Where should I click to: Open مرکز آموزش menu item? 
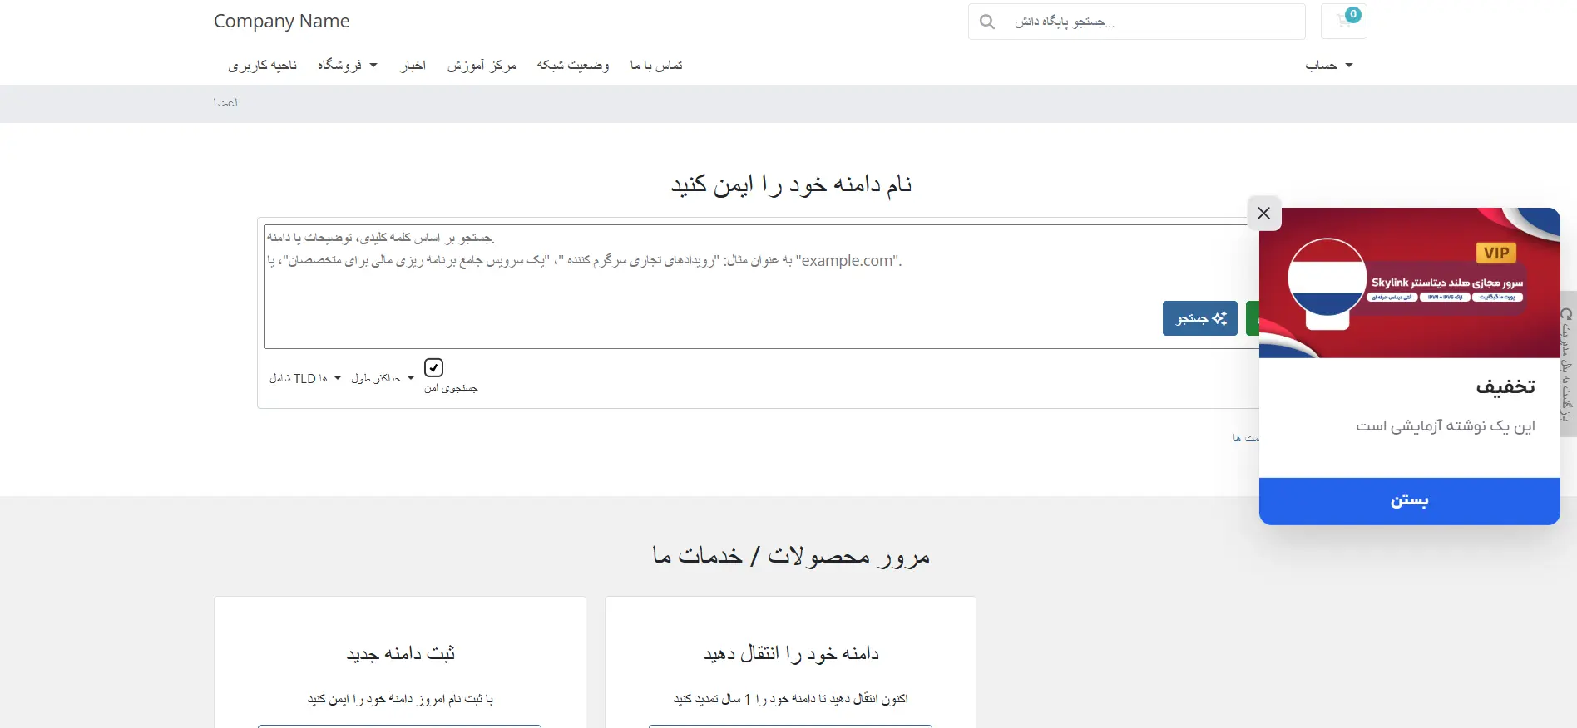pos(482,65)
